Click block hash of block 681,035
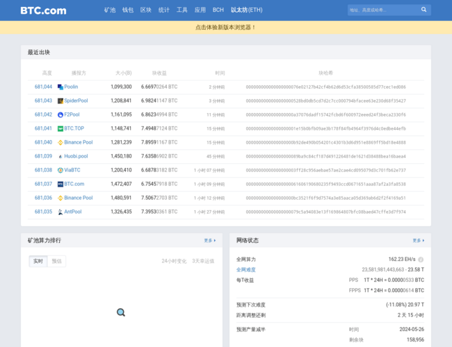Viewport: 452px width, 347px height. pos(325,212)
